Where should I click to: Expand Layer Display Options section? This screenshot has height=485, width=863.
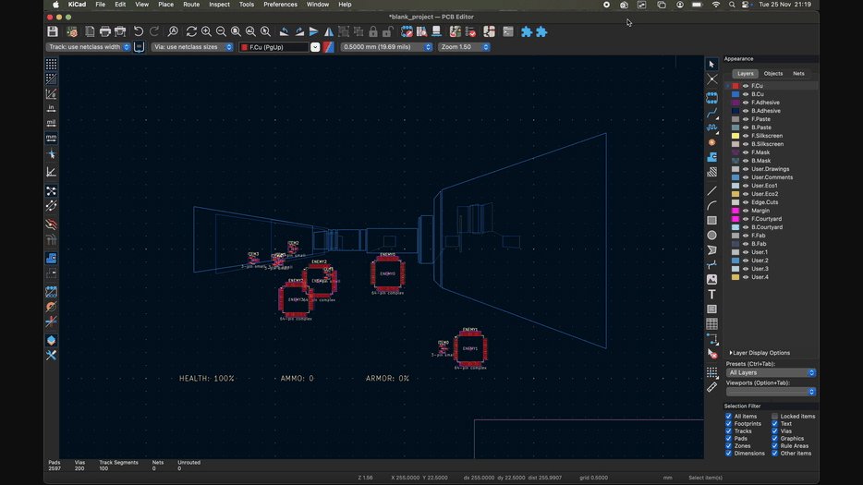pyautogui.click(x=760, y=353)
